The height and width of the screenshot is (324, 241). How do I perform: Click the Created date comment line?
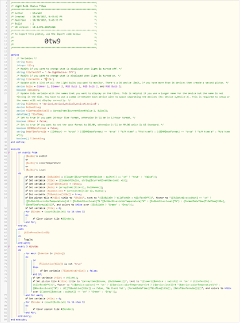pyautogui.click(x=54, y=17)
